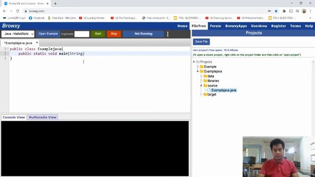Open the Chrome extensions puzzle icon

pyautogui.click(x=284, y=11)
